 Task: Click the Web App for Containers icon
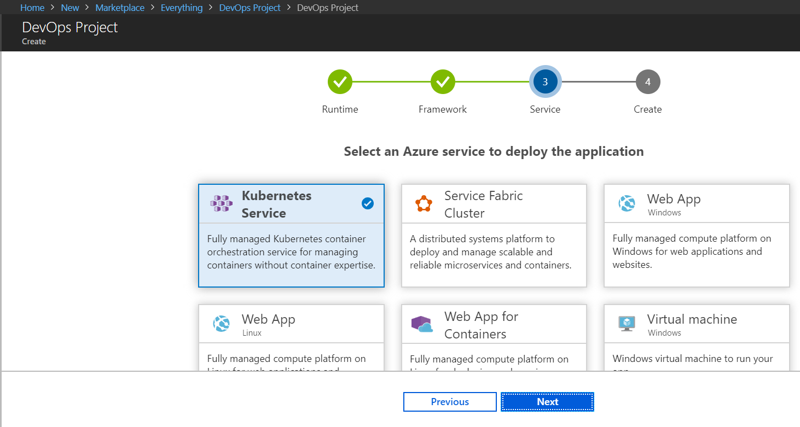click(422, 324)
